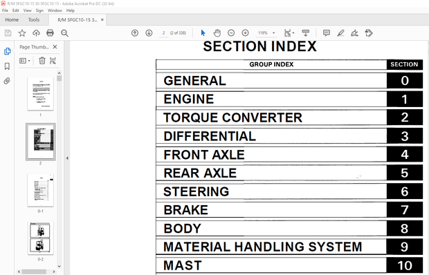
Task: Click the page extraction icon beside the trash
Action: [x=53, y=61]
